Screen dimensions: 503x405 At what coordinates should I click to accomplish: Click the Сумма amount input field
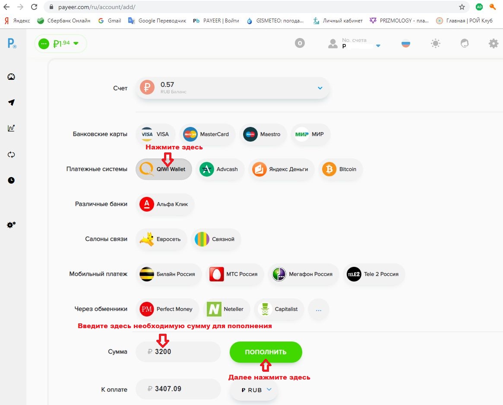point(178,352)
